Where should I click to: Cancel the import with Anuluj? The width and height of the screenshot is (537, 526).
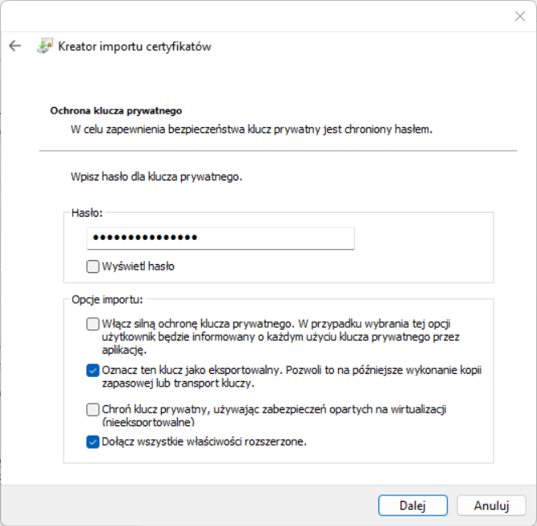491,505
